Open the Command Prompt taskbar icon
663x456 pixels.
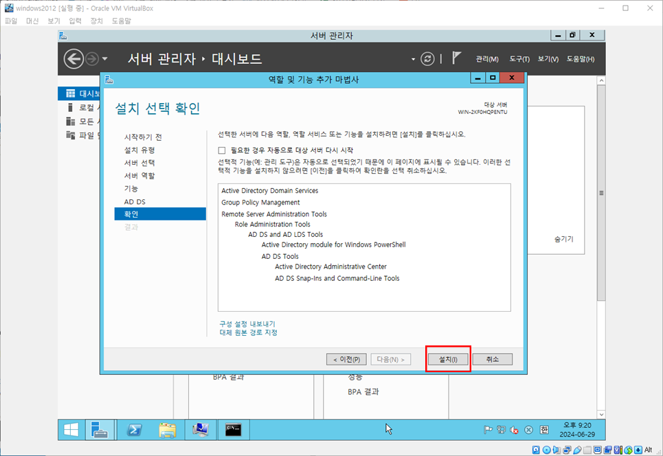click(234, 430)
